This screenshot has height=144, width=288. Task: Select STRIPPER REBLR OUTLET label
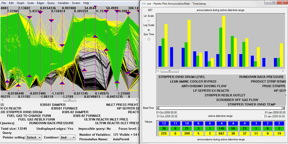[x=225, y=95]
